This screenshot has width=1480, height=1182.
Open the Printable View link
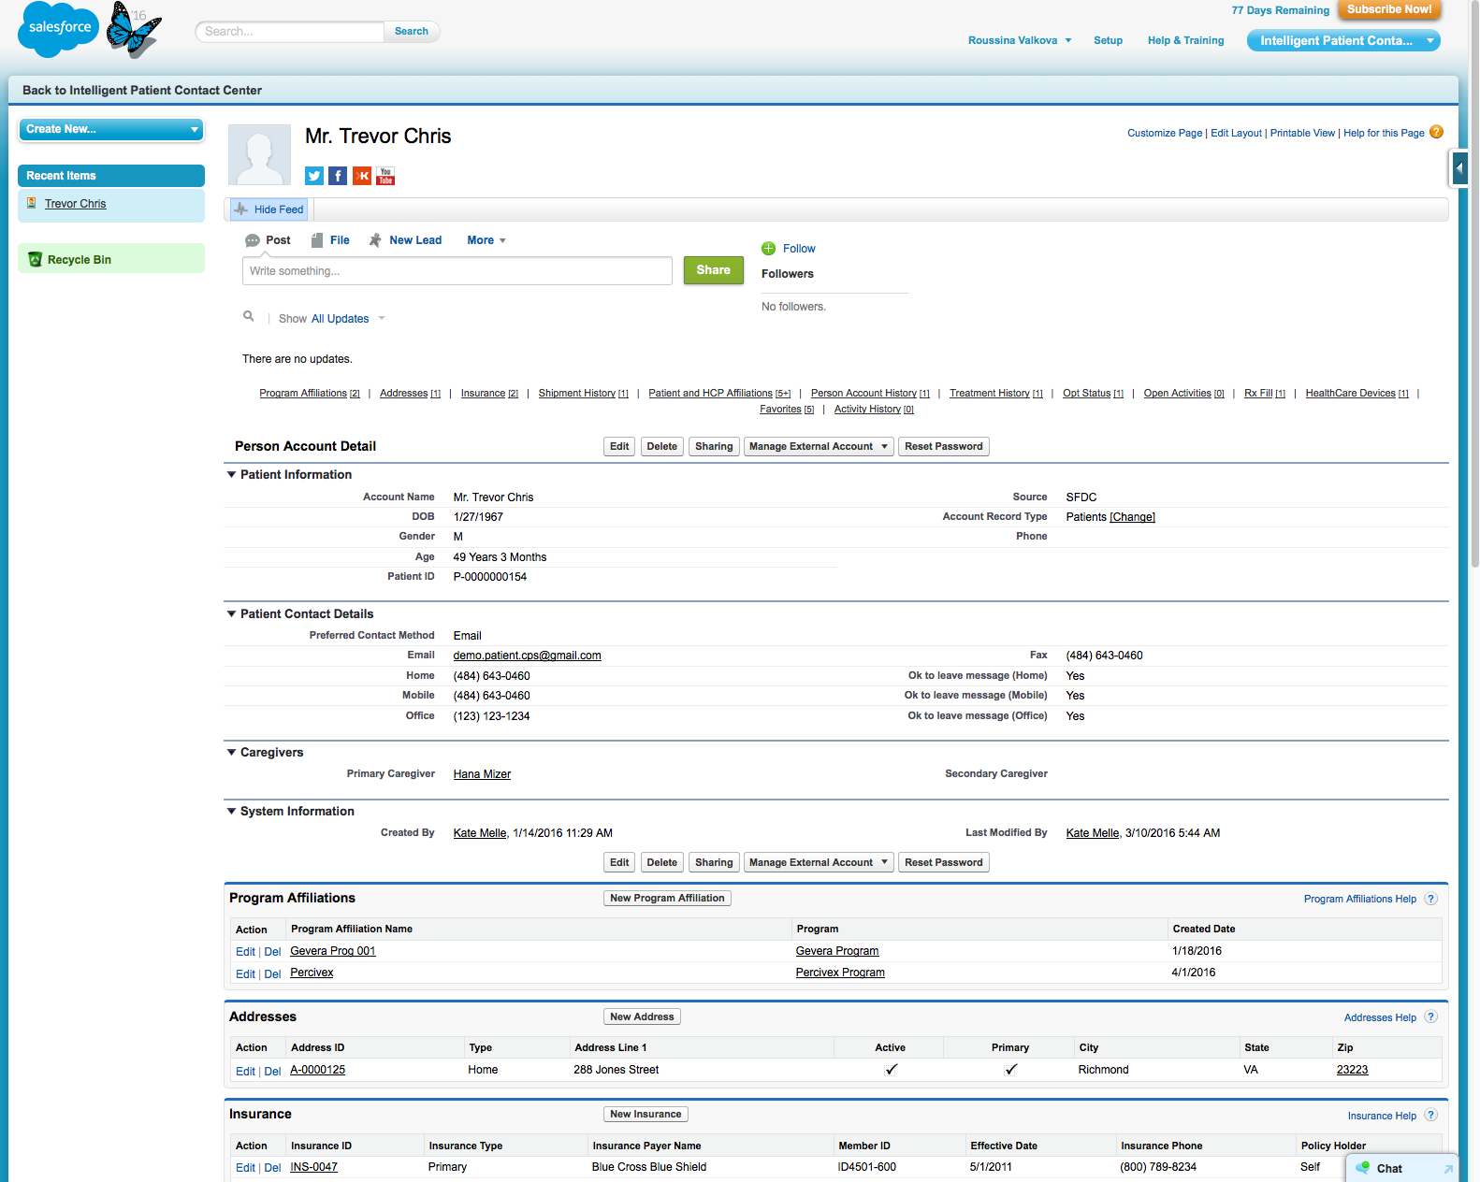[1302, 133]
